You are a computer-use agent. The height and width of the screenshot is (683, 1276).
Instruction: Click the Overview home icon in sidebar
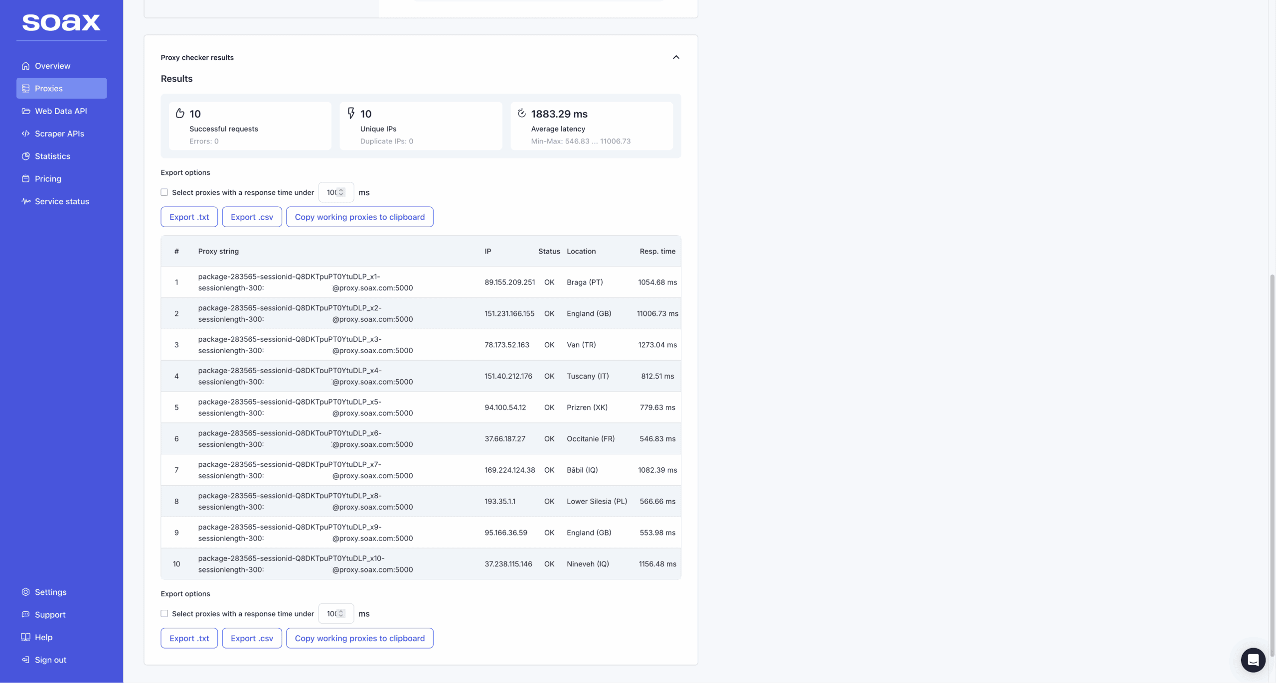(25, 66)
